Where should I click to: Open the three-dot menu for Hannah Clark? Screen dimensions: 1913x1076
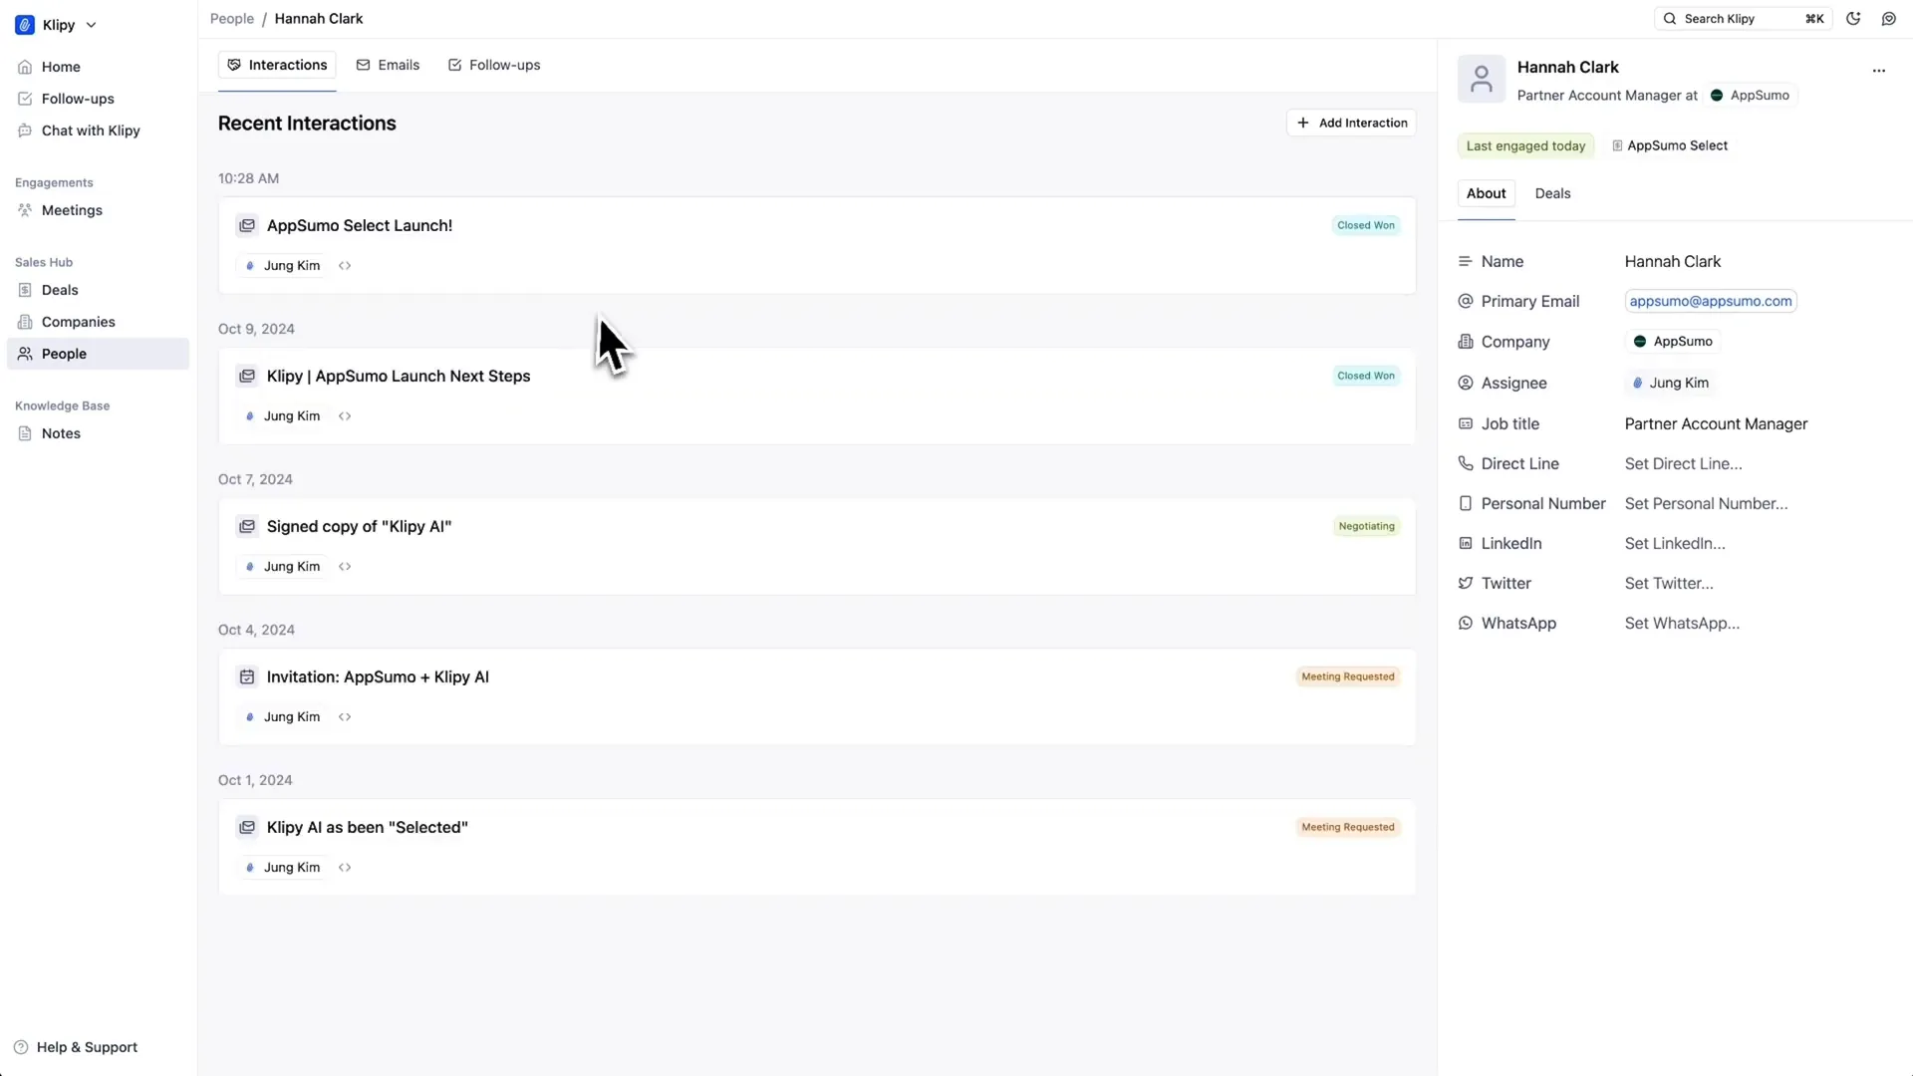[x=1878, y=71]
